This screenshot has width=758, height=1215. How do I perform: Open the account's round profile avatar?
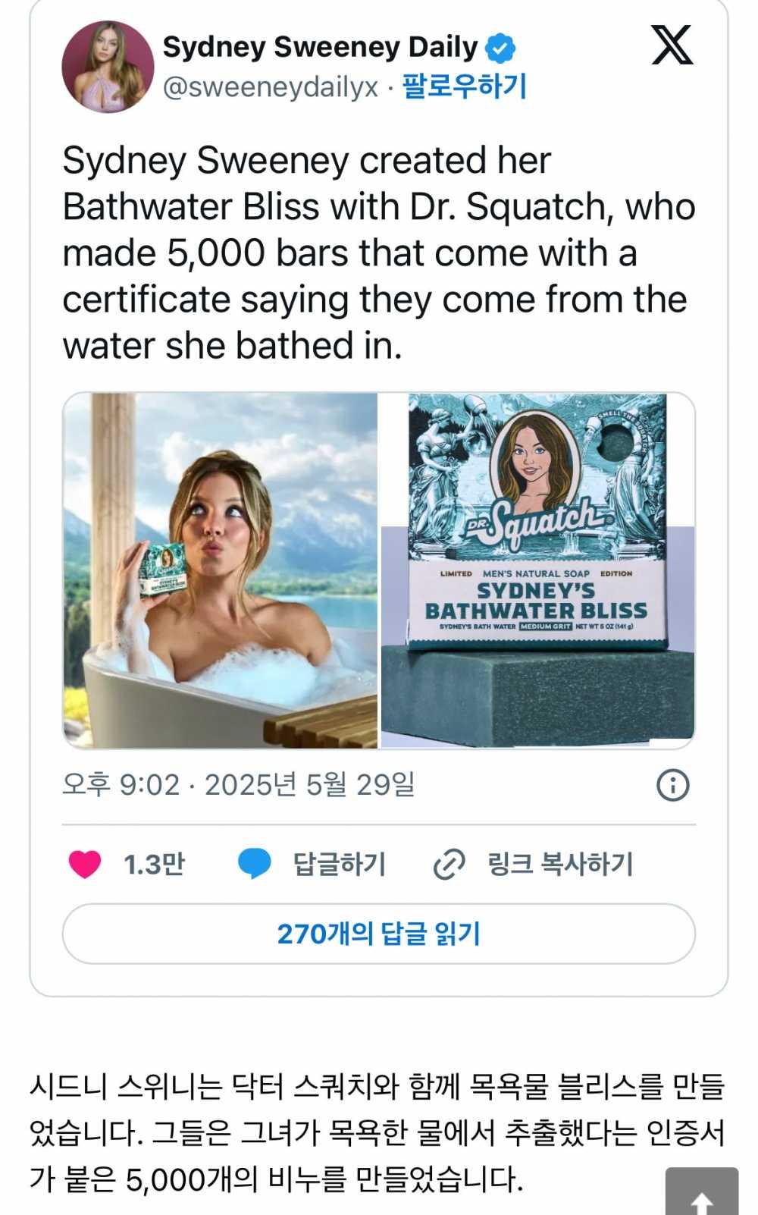pos(108,67)
